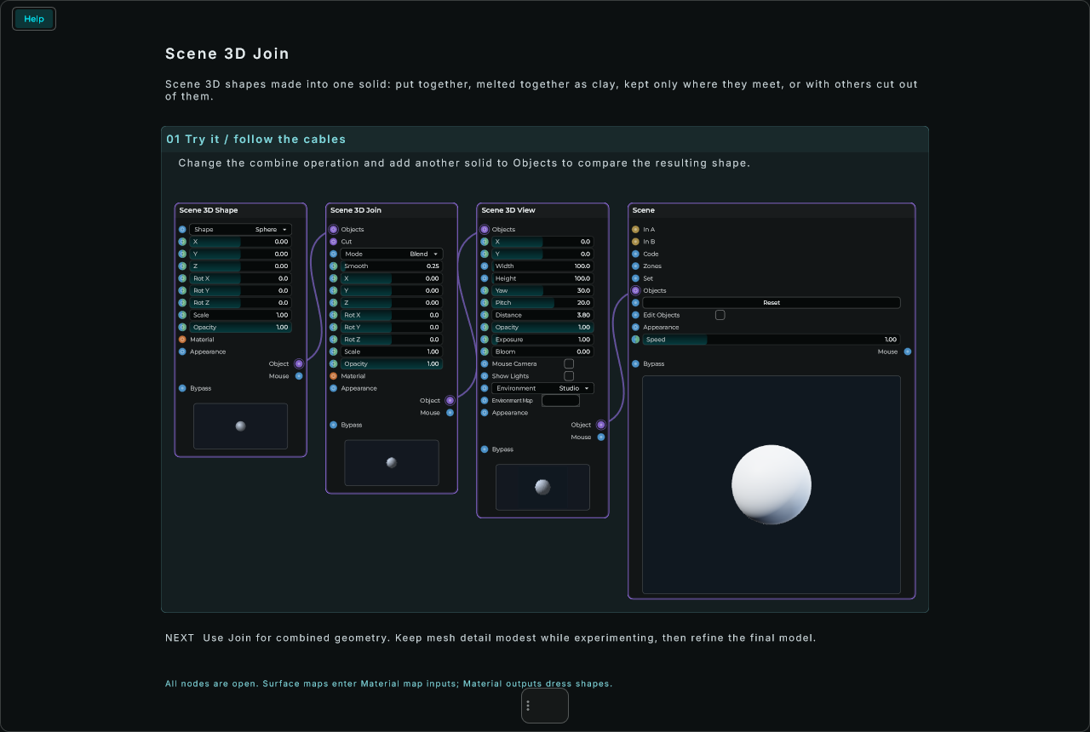The image size is (1090, 732).
Task: Click the Cut input port on Scene 3D Join
Action: [x=334, y=242]
